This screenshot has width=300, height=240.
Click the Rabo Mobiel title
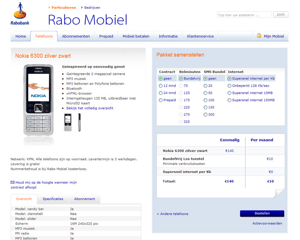[x=88, y=20]
